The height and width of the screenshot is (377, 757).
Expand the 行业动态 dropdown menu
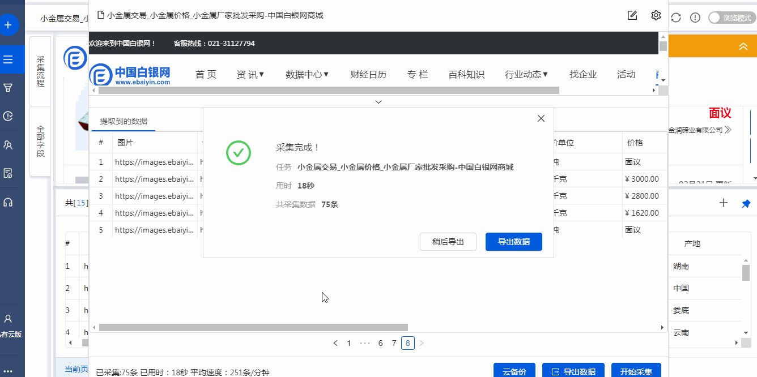point(526,74)
